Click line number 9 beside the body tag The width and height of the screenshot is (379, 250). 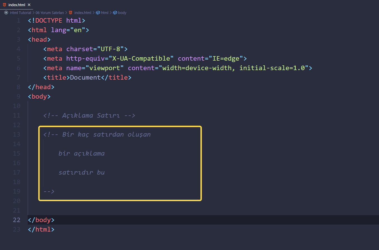[x=18, y=96]
